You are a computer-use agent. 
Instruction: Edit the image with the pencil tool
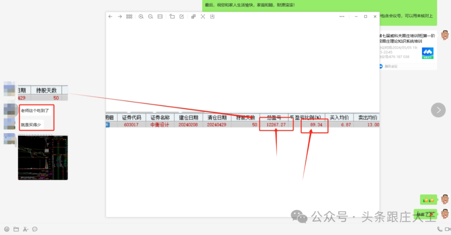(182, 17)
